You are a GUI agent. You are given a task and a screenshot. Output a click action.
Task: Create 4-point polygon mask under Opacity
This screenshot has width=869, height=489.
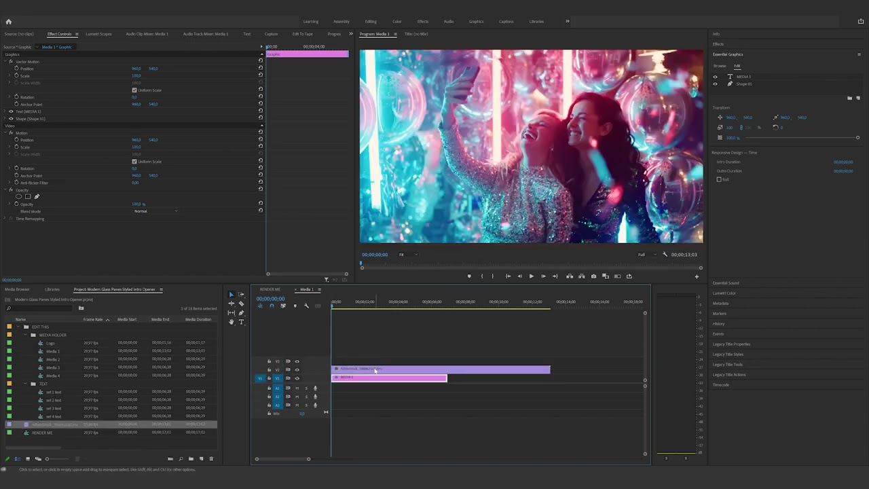point(28,197)
